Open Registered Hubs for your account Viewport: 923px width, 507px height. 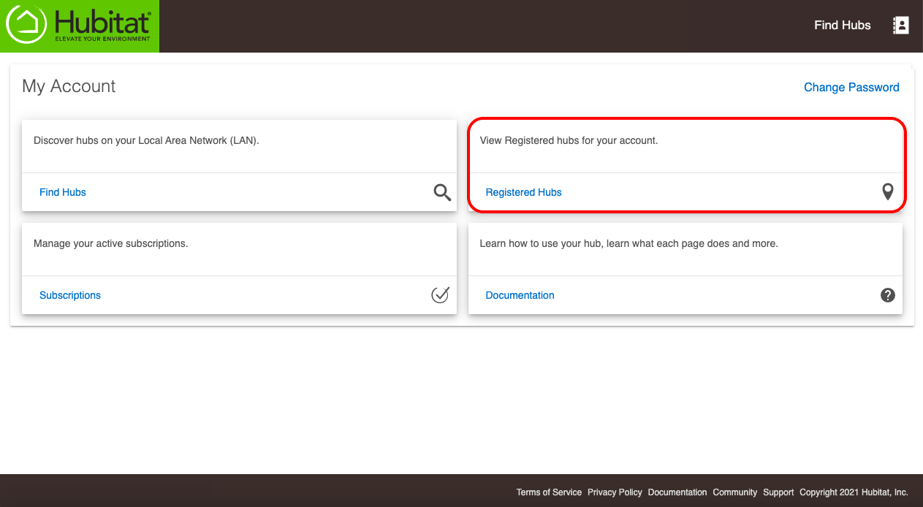click(523, 192)
